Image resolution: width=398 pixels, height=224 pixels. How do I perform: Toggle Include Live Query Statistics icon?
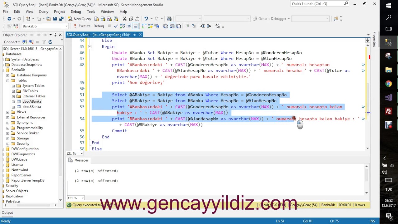click(x=150, y=26)
